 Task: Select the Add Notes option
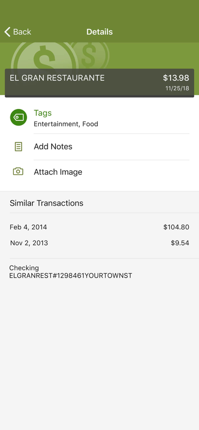tap(99, 147)
